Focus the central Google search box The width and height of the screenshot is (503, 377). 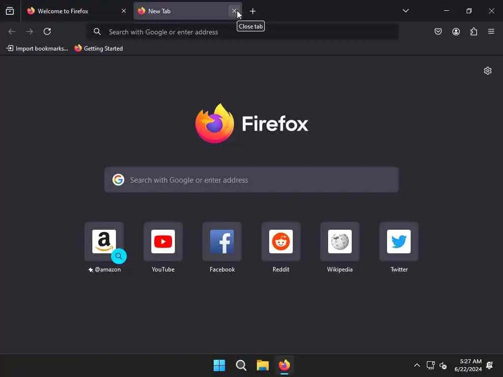coord(251,180)
